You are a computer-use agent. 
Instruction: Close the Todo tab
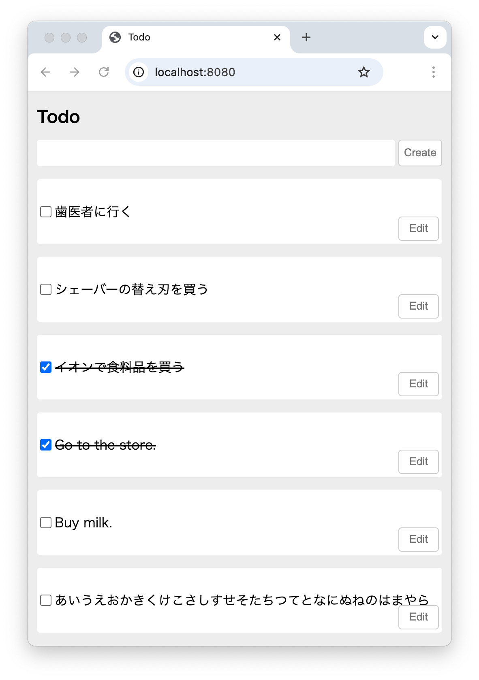tap(277, 37)
